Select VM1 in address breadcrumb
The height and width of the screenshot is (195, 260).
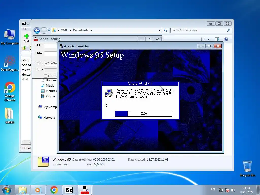(64, 30)
